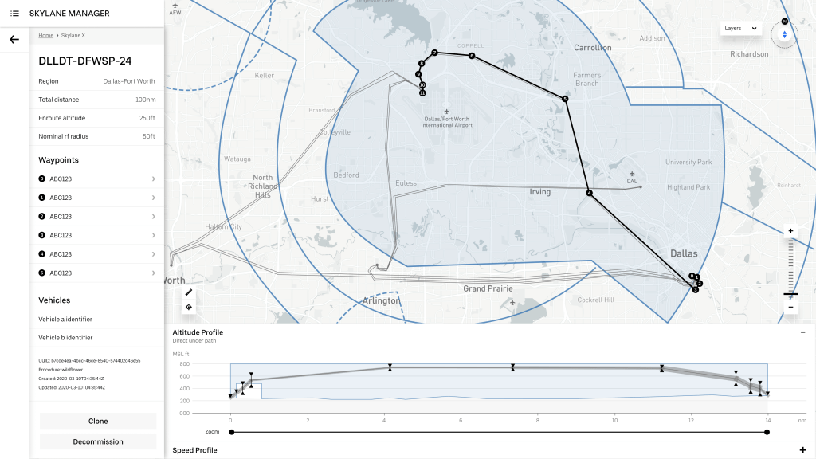Open waypoint 3 ABC123 row

click(96, 235)
